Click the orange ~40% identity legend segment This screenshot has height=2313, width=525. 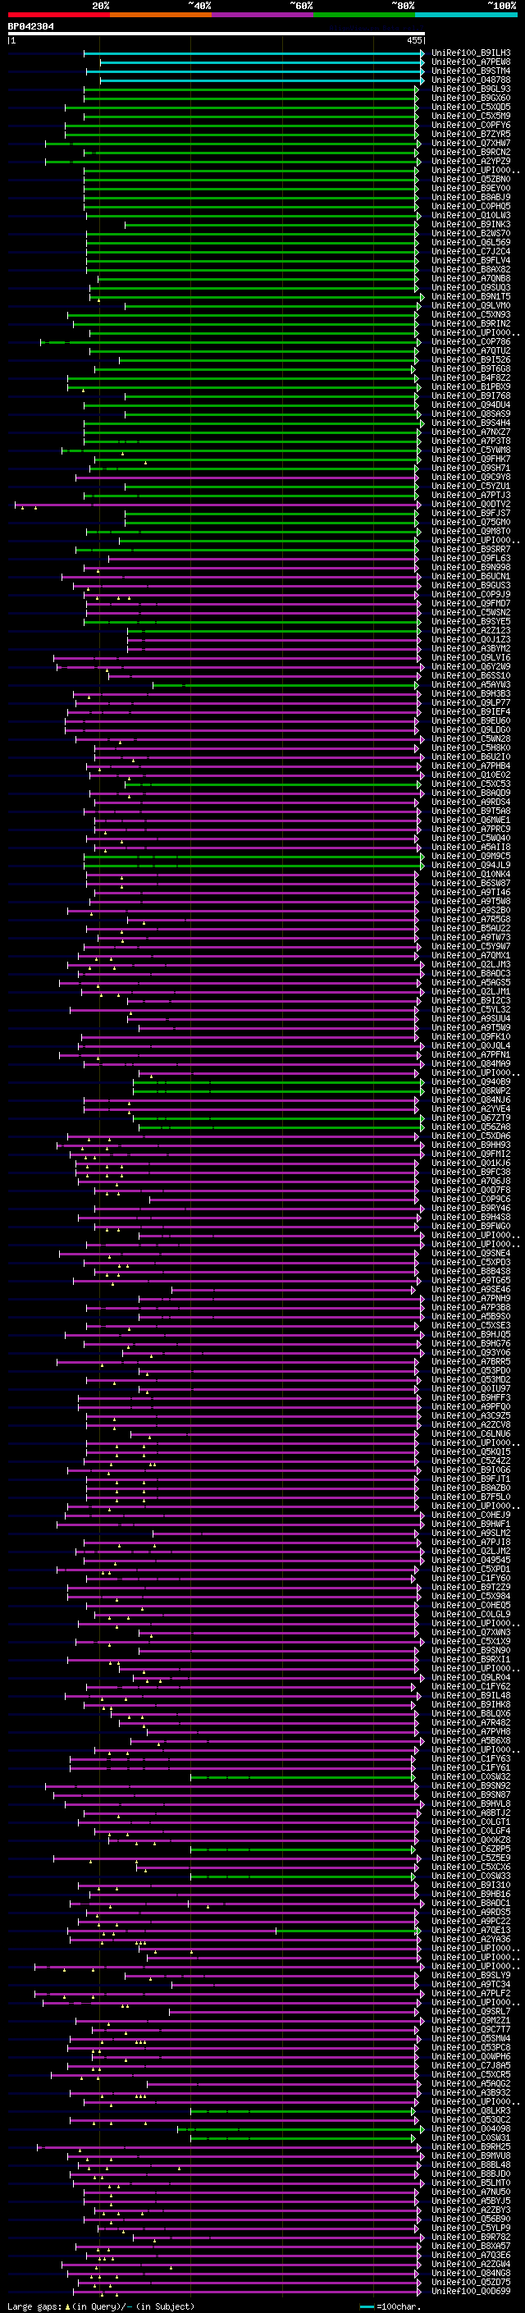(161, 15)
